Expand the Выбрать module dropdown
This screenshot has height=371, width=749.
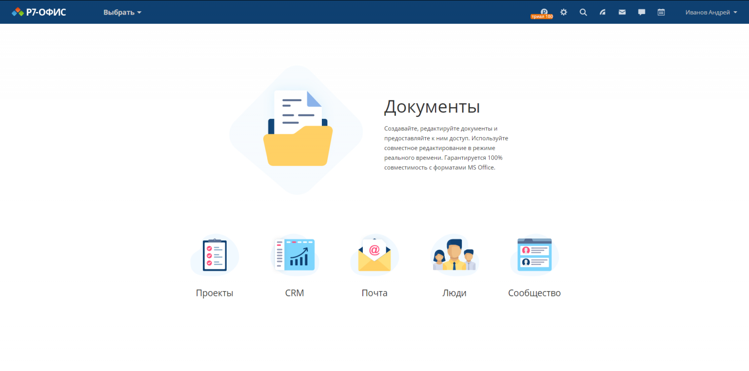click(122, 12)
